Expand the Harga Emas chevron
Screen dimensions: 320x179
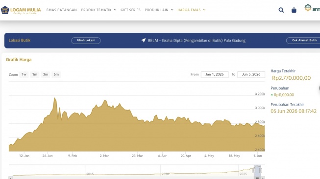click(x=204, y=10)
